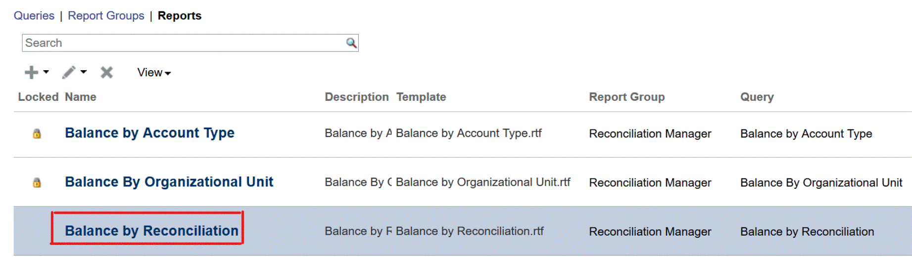
Task: Click the Query column header
Action: coord(757,97)
